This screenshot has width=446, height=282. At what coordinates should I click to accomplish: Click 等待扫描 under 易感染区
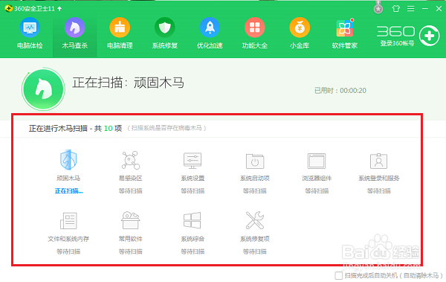(131, 190)
